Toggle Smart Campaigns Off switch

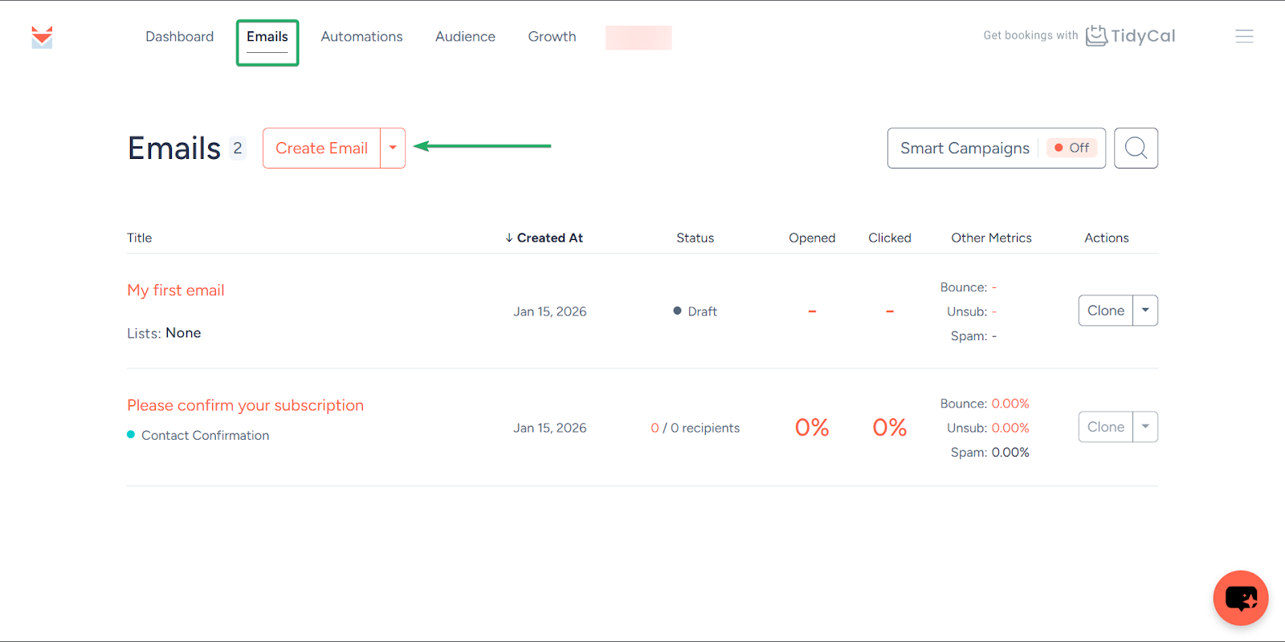point(1071,148)
